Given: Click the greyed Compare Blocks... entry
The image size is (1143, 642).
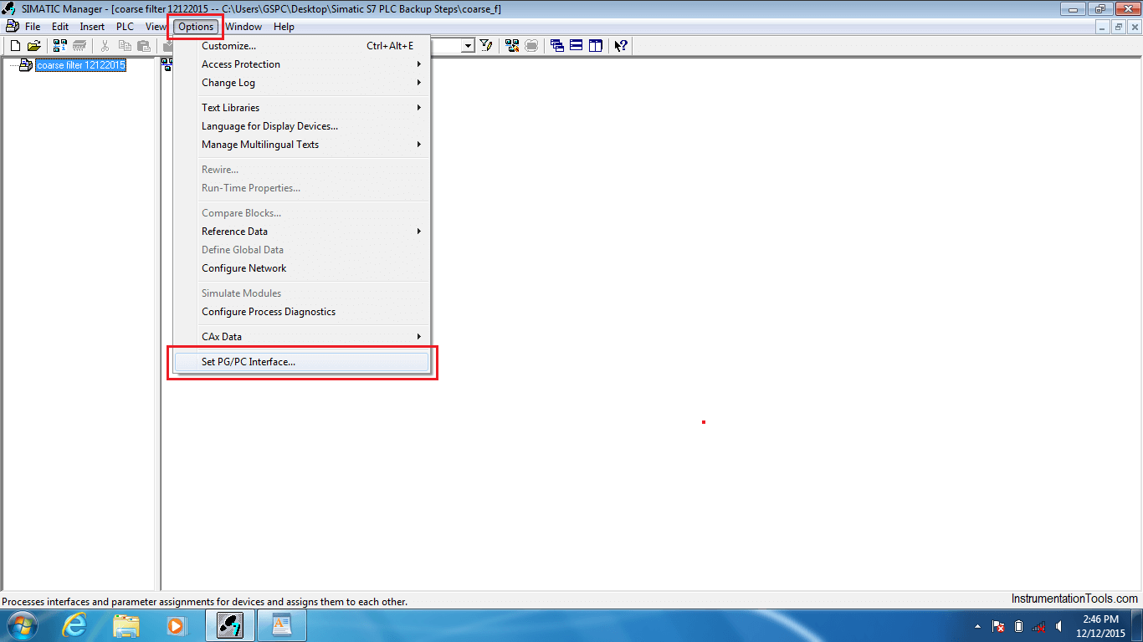Looking at the screenshot, I should pyautogui.click(x=301, y=213).
